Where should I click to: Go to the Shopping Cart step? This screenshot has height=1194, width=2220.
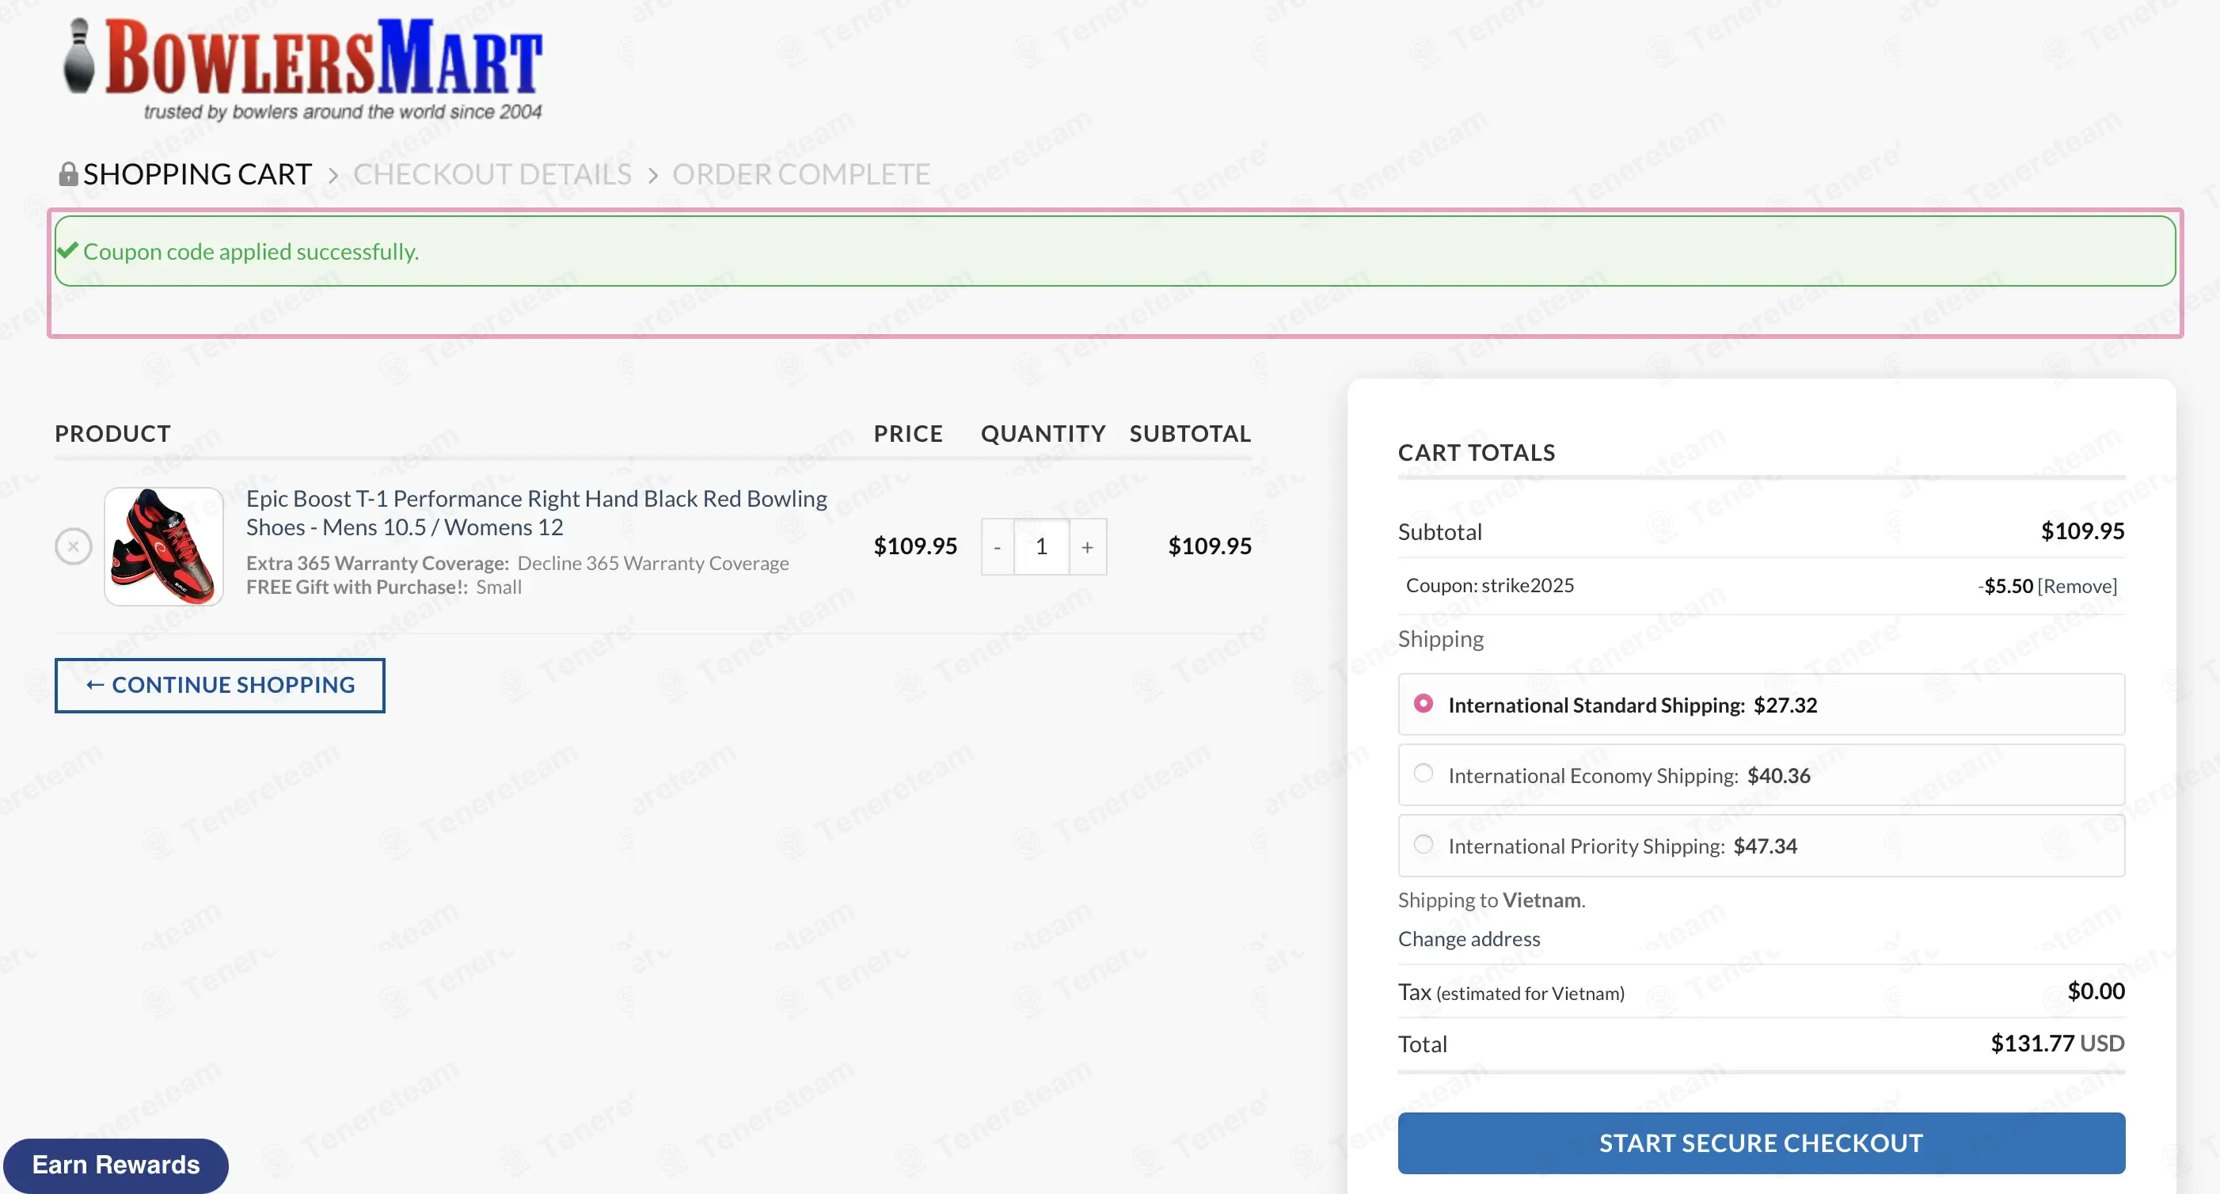click(197, 174)
